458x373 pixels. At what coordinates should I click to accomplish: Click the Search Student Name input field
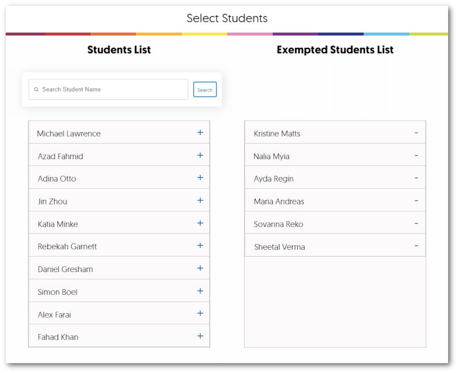coord(108,89)
